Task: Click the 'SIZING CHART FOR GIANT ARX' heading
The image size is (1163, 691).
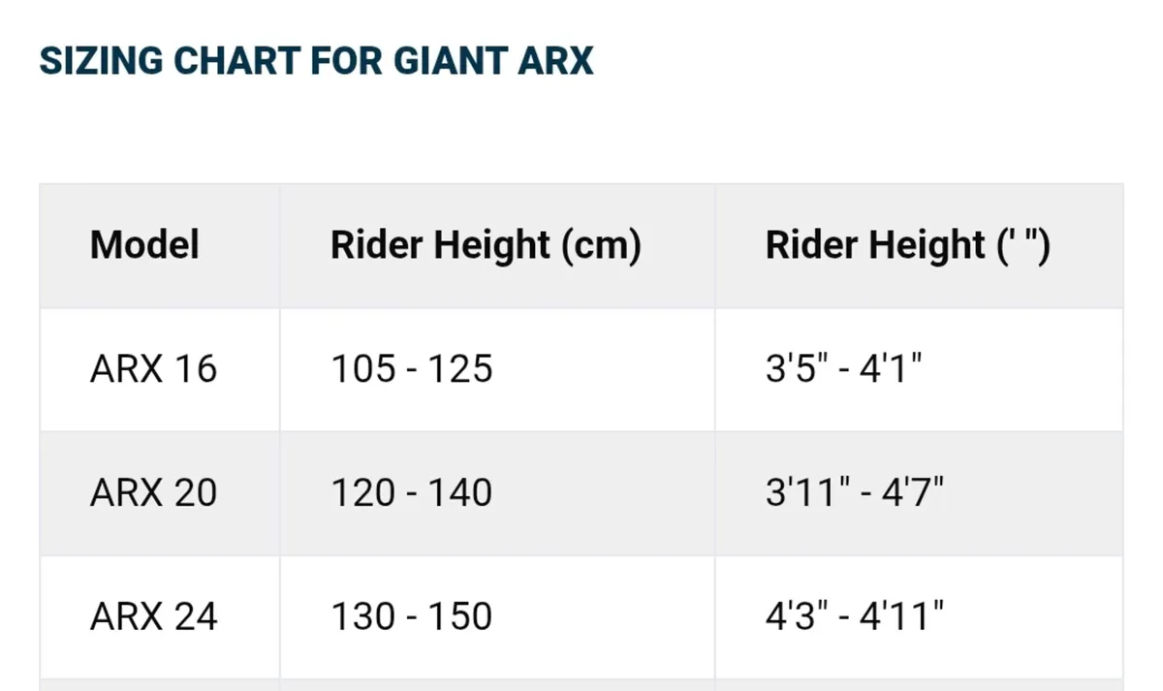Action: [x=316, y=61]
